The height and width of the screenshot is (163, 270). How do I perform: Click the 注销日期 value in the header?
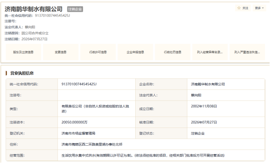tap(34, 39)
